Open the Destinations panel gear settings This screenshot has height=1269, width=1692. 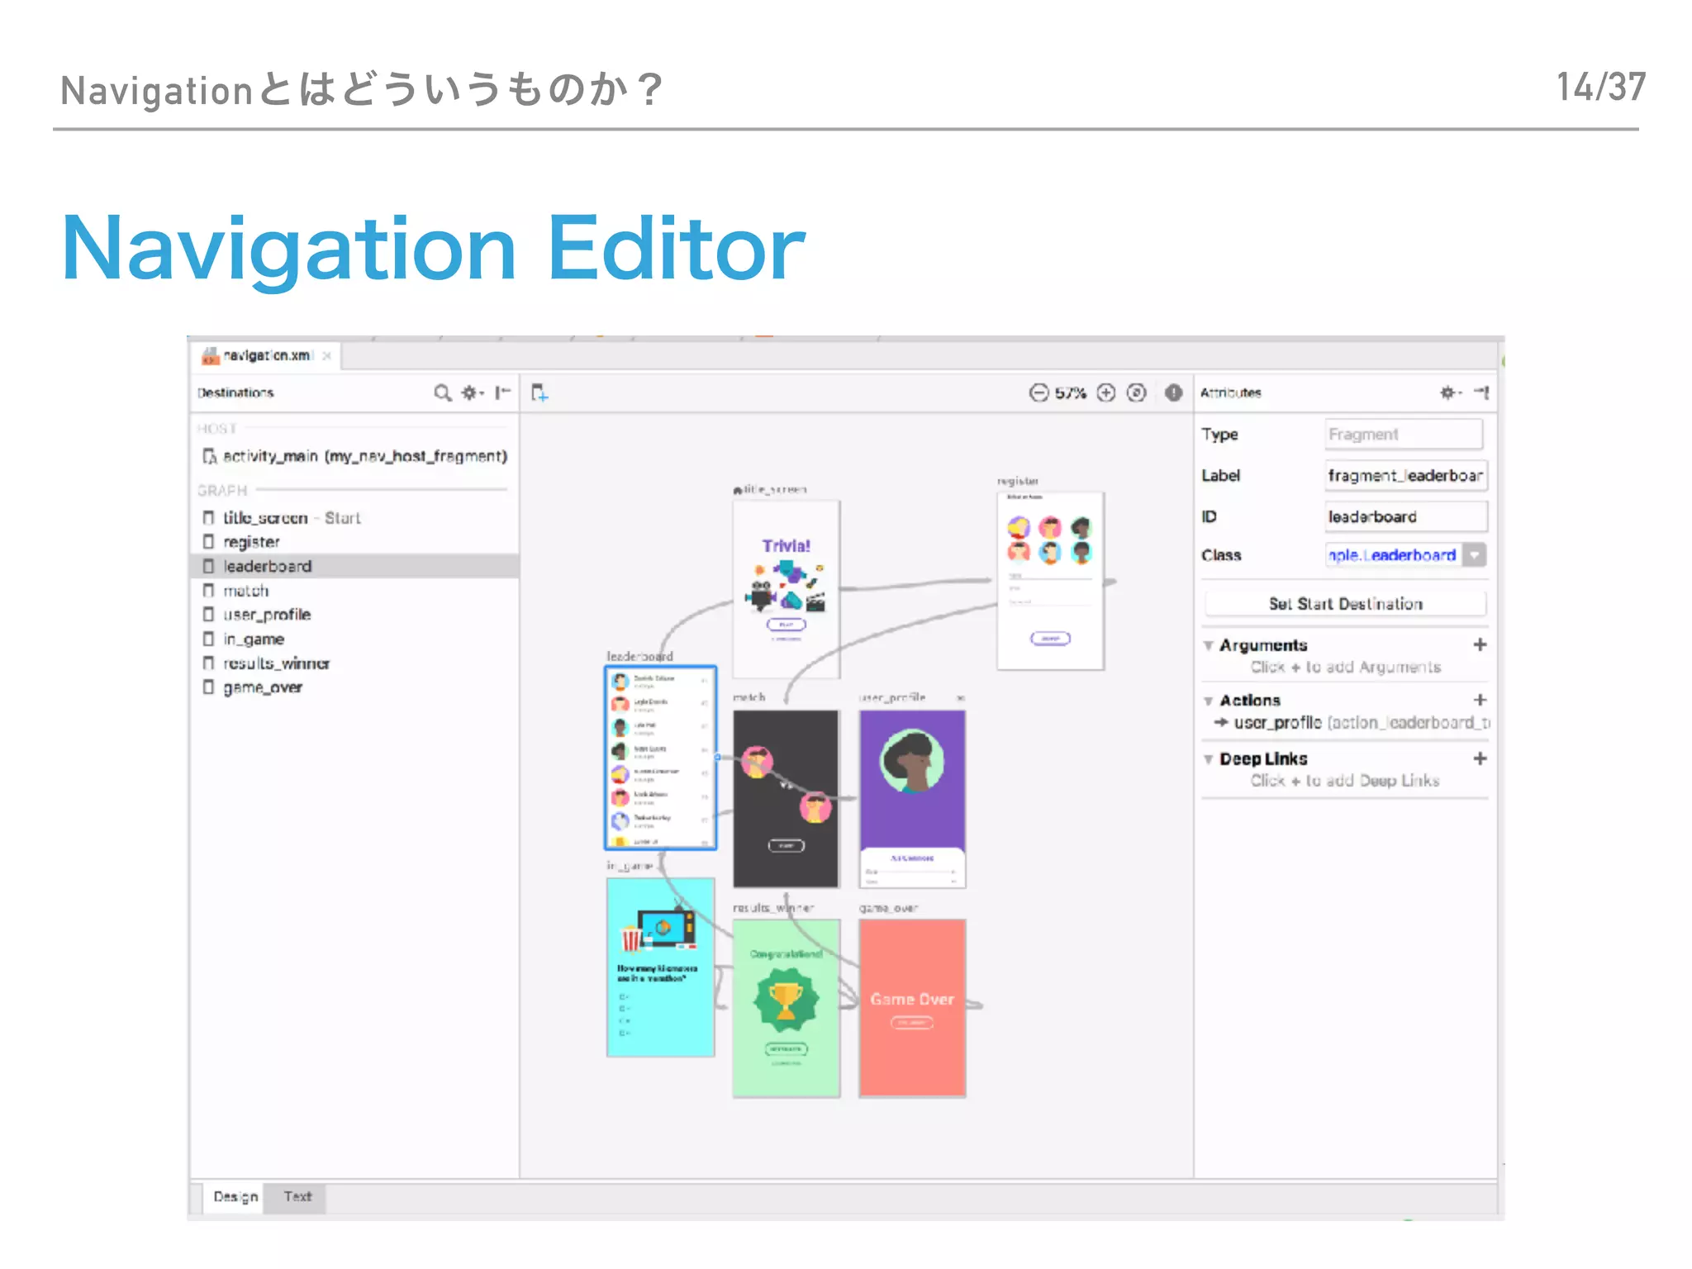[471, 392]
